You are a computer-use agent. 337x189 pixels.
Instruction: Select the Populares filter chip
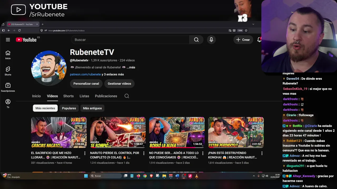[69, 108]
